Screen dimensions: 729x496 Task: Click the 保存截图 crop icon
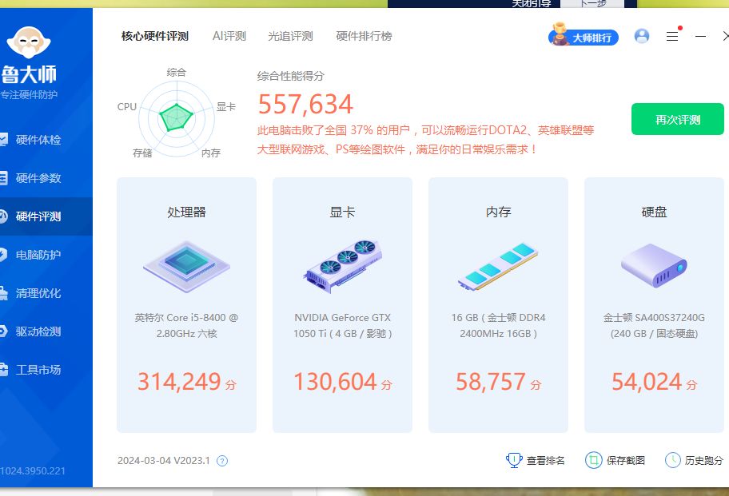[x=594, y=460]
